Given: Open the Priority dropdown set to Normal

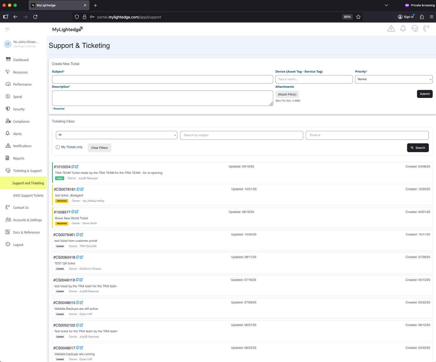Looking at the screenshot, I should click(394, 79).
